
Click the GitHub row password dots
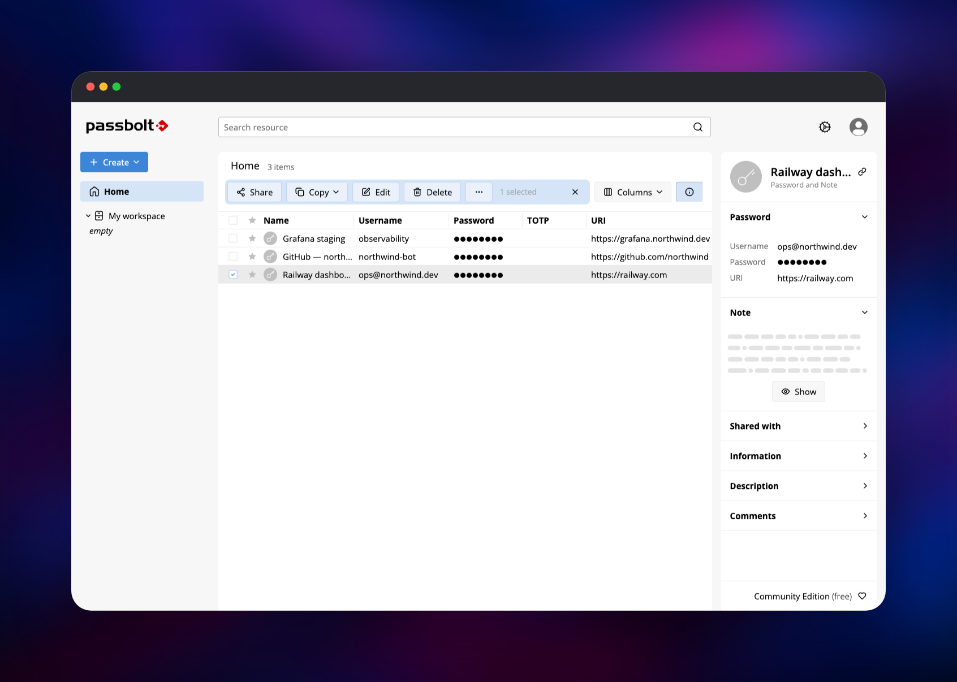coord(478,257)
